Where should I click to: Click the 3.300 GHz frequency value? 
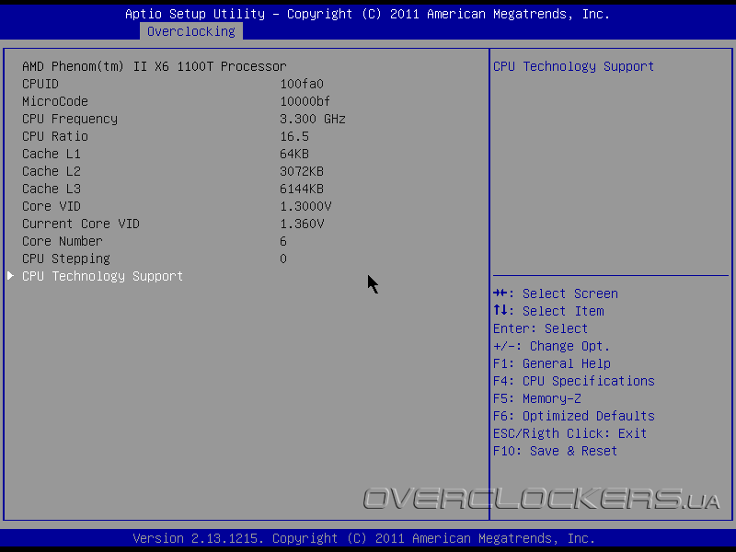point(313,119)
